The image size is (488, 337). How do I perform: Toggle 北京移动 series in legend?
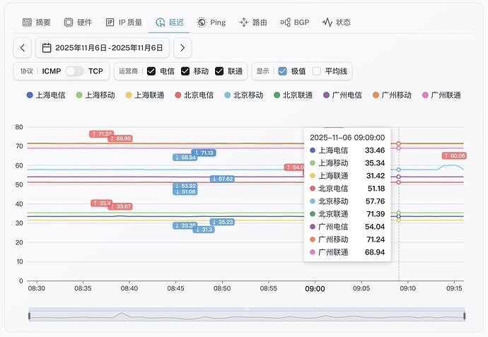point(244,95)
